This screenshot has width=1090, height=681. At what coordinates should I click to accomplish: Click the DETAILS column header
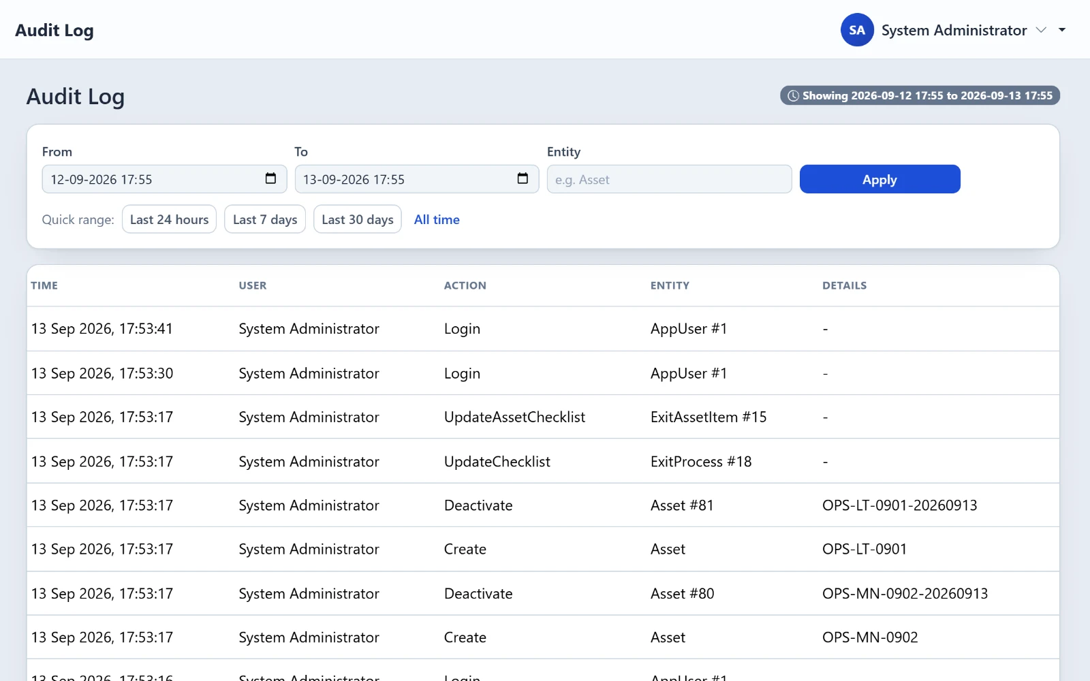tap(844, 285)
